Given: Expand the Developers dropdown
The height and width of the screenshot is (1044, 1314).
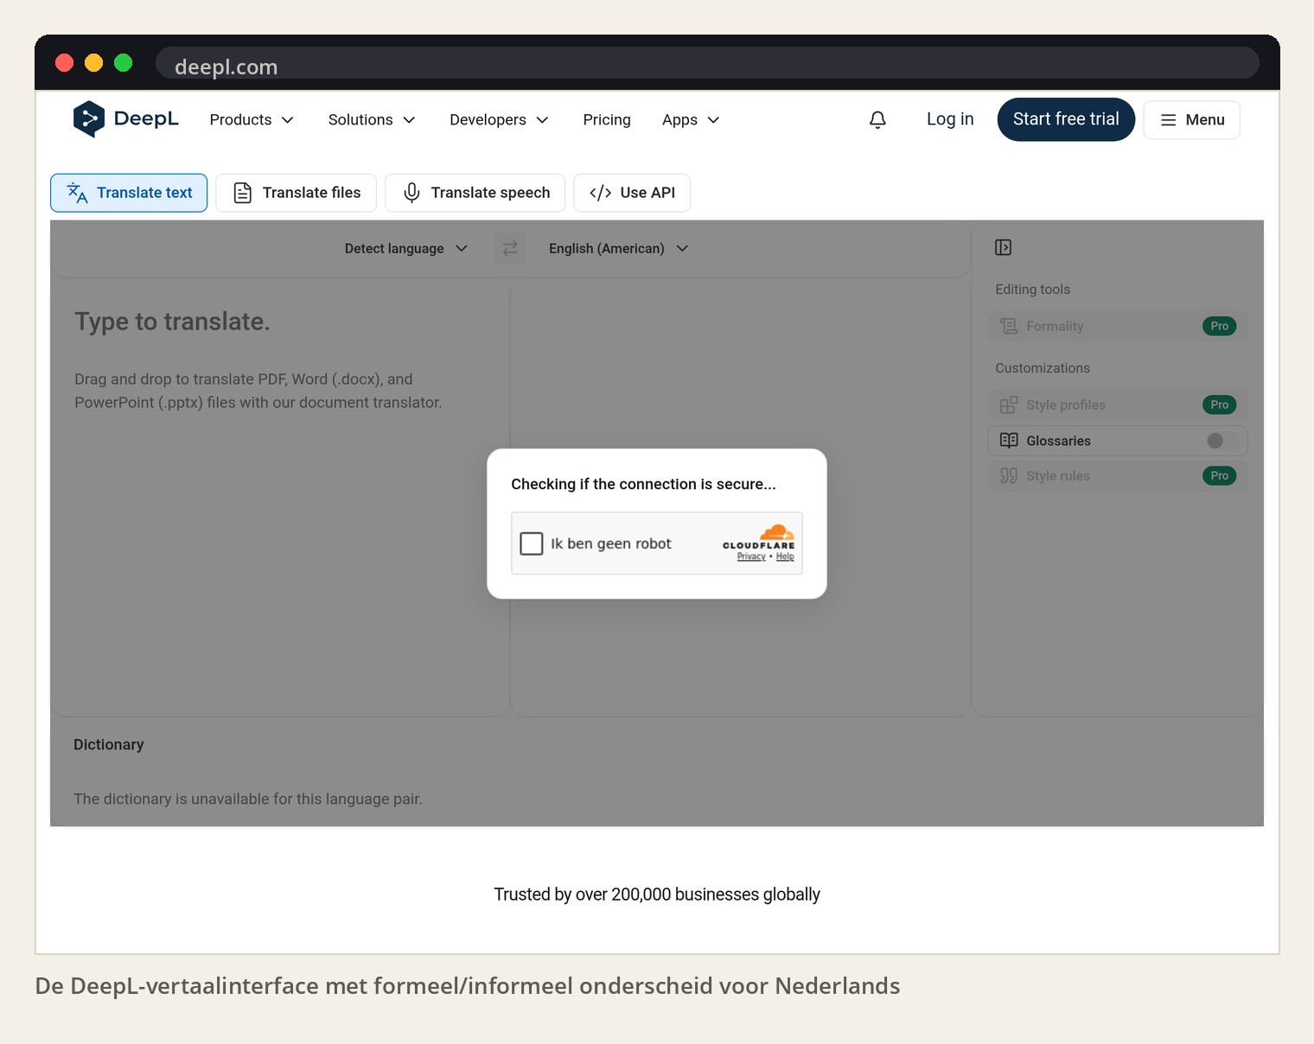Looking at the screenshot, I should click(x=499, y=120).
